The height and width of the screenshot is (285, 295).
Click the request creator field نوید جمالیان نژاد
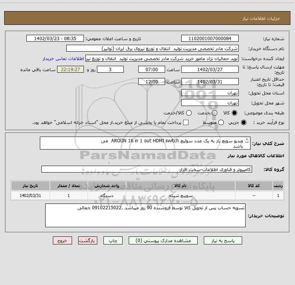pyautogui.click(x=162, y=59)
